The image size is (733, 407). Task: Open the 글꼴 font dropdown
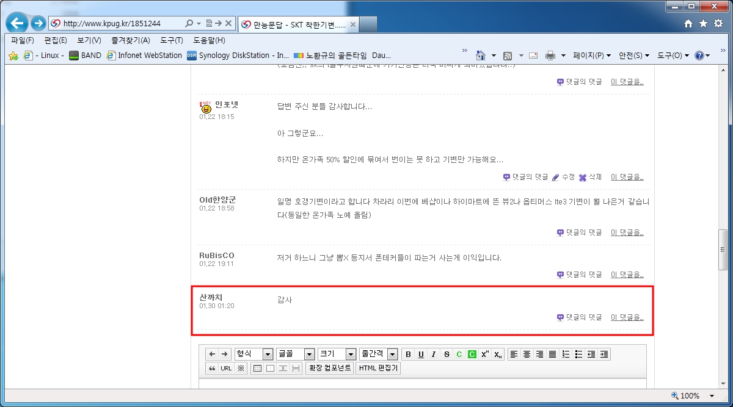coord(296,354)
